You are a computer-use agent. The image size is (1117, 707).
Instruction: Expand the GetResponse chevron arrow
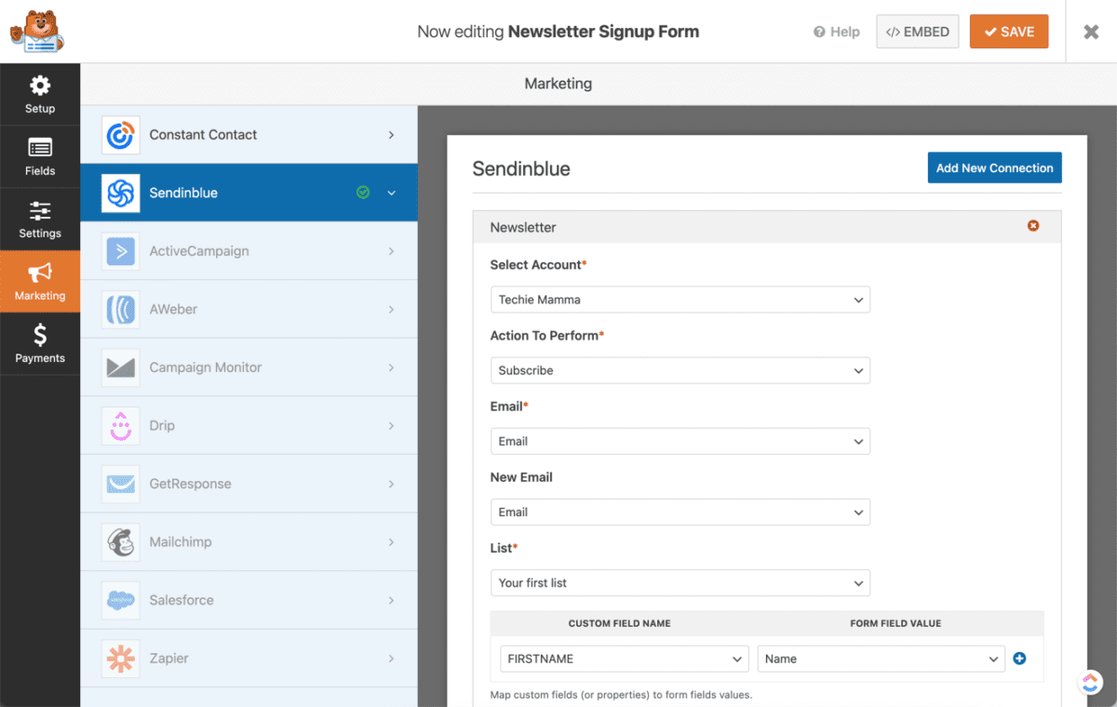click(392, 484)
